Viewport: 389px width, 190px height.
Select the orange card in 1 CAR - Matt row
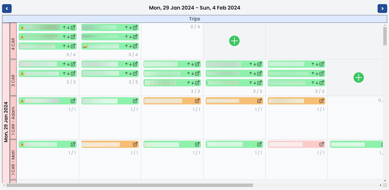110,144
